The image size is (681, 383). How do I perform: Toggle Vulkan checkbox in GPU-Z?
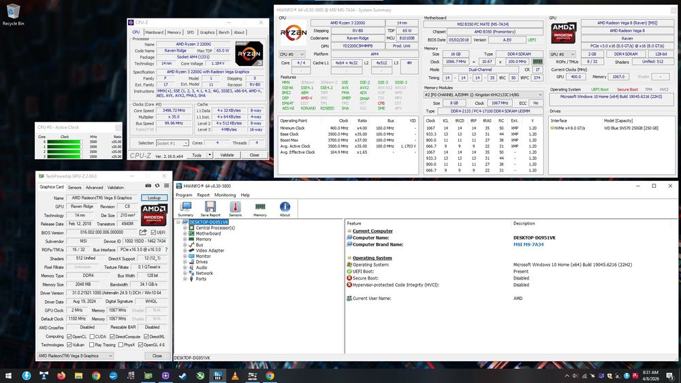69,345
